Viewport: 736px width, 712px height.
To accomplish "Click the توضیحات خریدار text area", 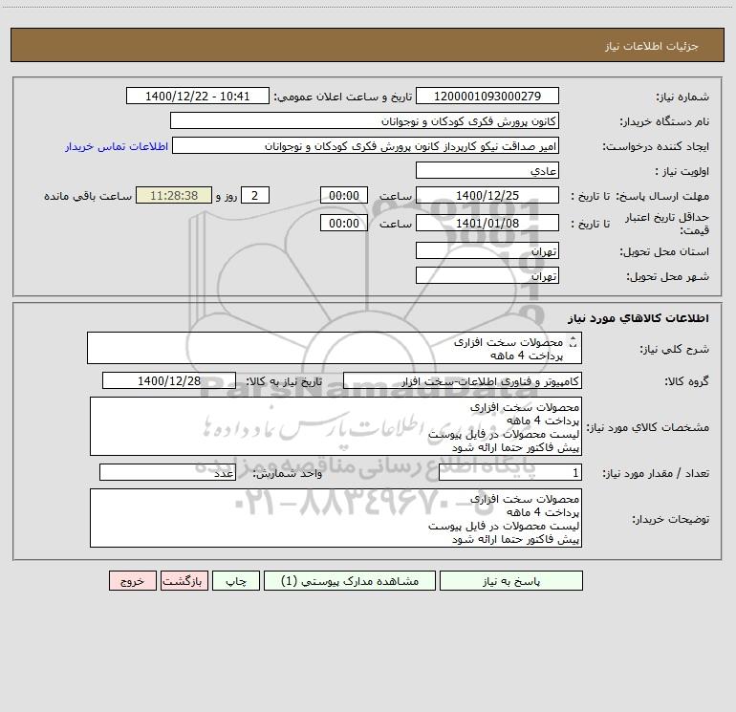I will [336, 518].
